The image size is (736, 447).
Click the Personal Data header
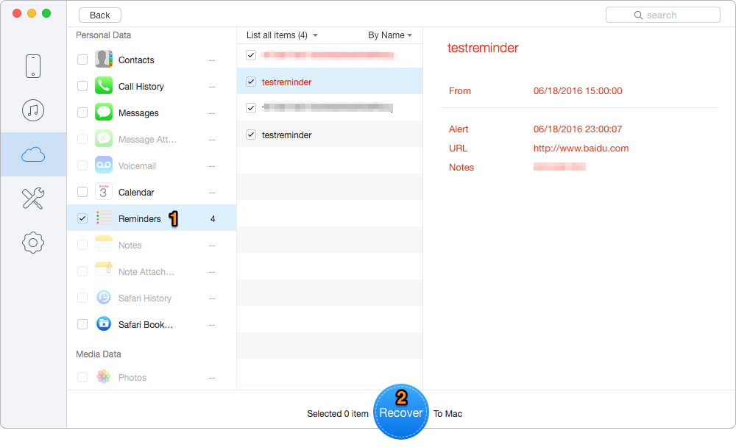pyautogui.click(x=103, y=35)
